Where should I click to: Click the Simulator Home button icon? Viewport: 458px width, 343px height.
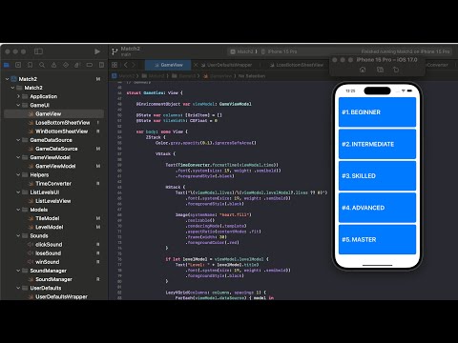(x=363, y=70)
